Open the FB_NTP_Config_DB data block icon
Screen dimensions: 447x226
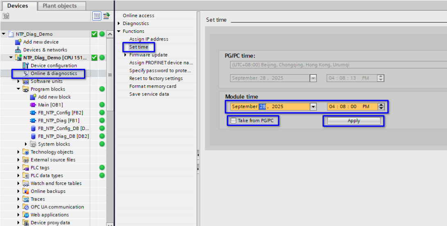click(x=33, y=128)
